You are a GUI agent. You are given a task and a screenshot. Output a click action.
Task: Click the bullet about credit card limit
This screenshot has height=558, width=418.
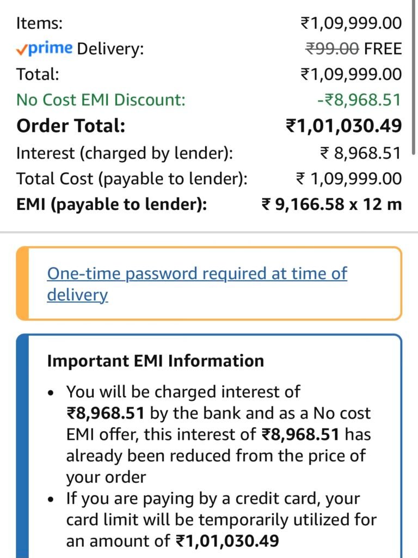[x=220, y=520]
